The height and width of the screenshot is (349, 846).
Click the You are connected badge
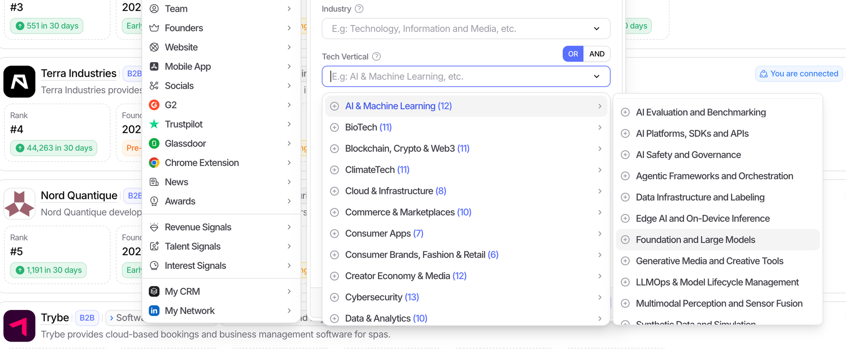click(x=799, y=74)
